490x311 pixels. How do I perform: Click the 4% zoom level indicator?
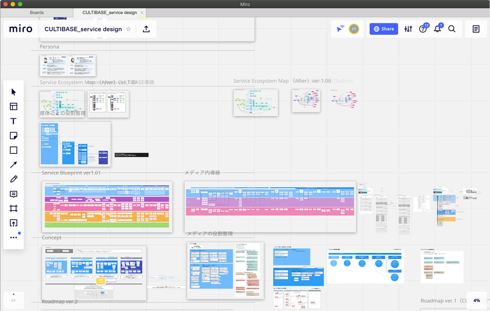(x=476, y=300)
